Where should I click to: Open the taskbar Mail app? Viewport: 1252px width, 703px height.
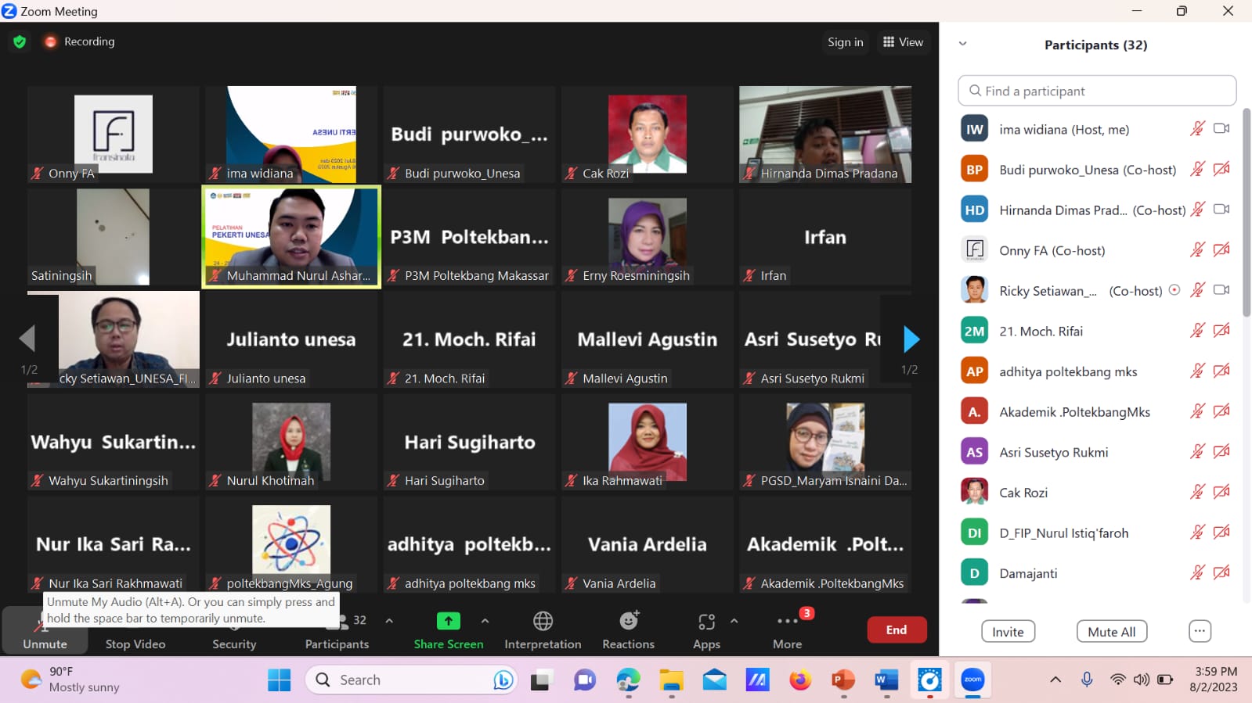coord(714,680)
